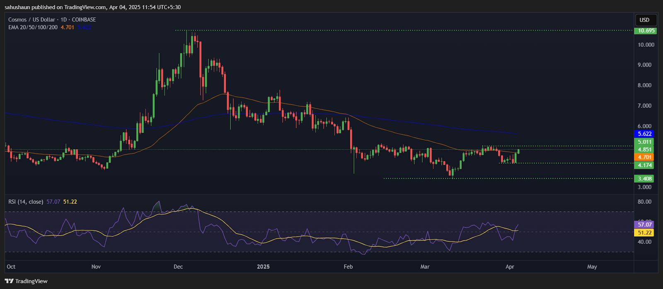Click the 2025 label on the time axis
This screenshot has height=289, width=663.
point(263,267)
